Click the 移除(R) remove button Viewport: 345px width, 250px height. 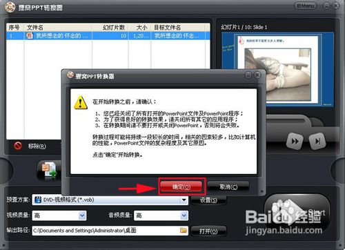pyautogui.click(x=37, y=146)
